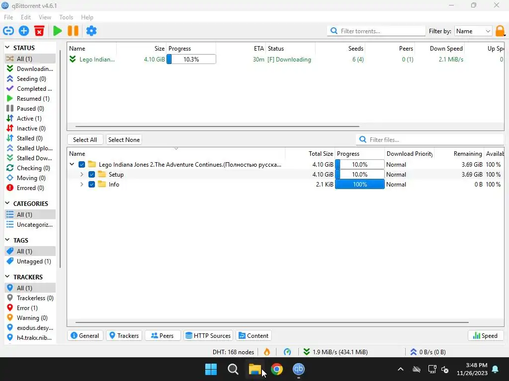The height and width of the screenshot is (381, 509).
Task: Focus the Filter files search field
Action: point(430,139)
